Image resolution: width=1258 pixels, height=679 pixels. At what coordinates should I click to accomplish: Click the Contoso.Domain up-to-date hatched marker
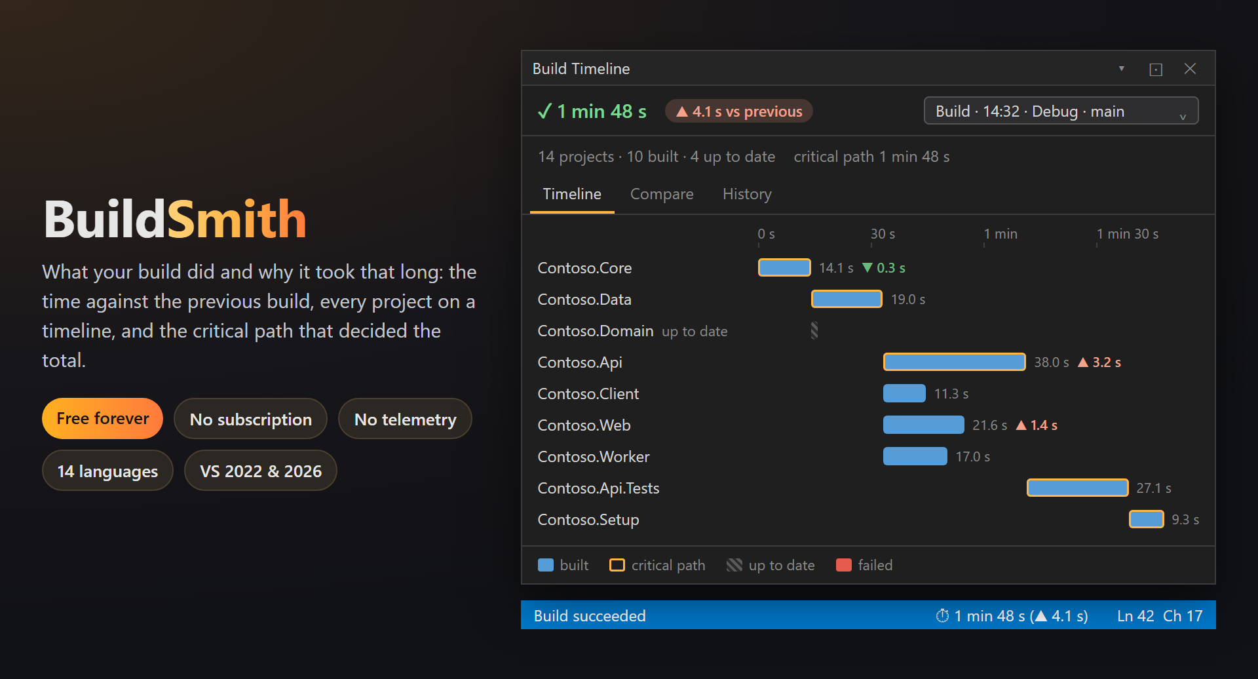coord(814,330)
